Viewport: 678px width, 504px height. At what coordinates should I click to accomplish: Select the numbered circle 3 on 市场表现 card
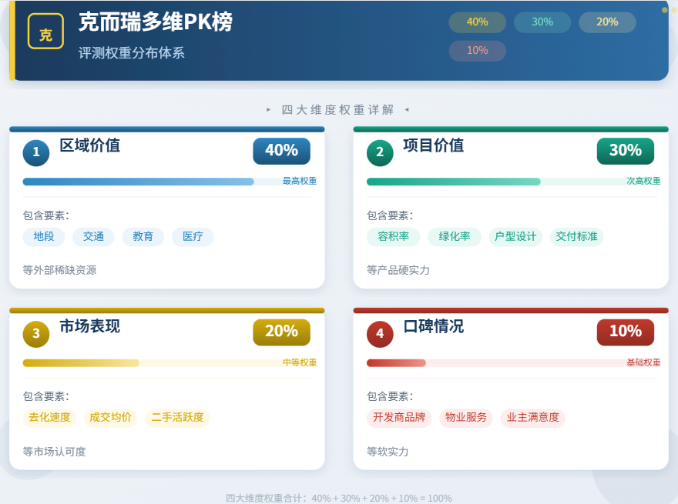pyautogui.click(x=36, y=333)
